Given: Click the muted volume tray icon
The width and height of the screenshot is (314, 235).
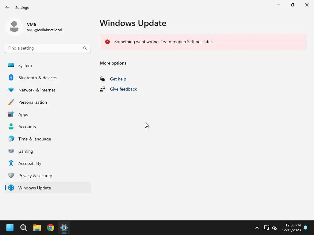Looking at the screenshot, I should tap(274, 228).
